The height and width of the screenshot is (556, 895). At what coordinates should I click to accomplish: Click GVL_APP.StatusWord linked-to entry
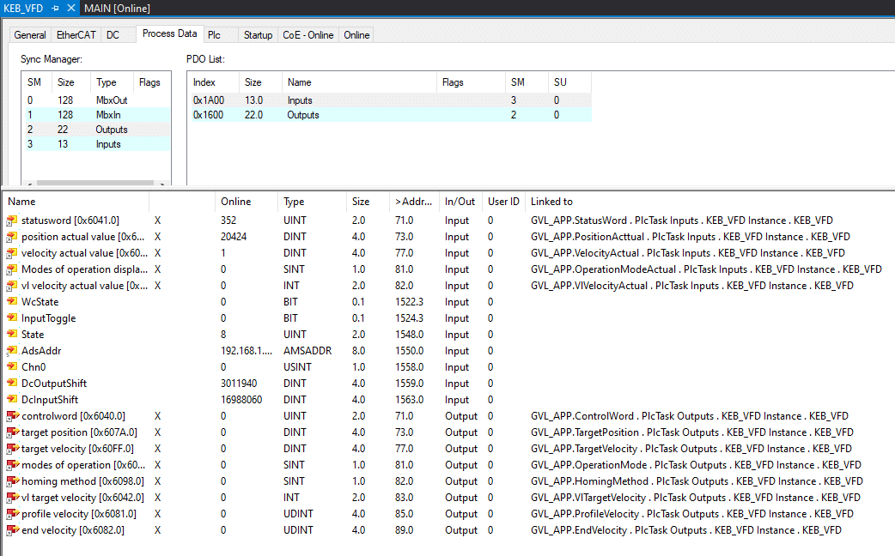pos(681,221)
